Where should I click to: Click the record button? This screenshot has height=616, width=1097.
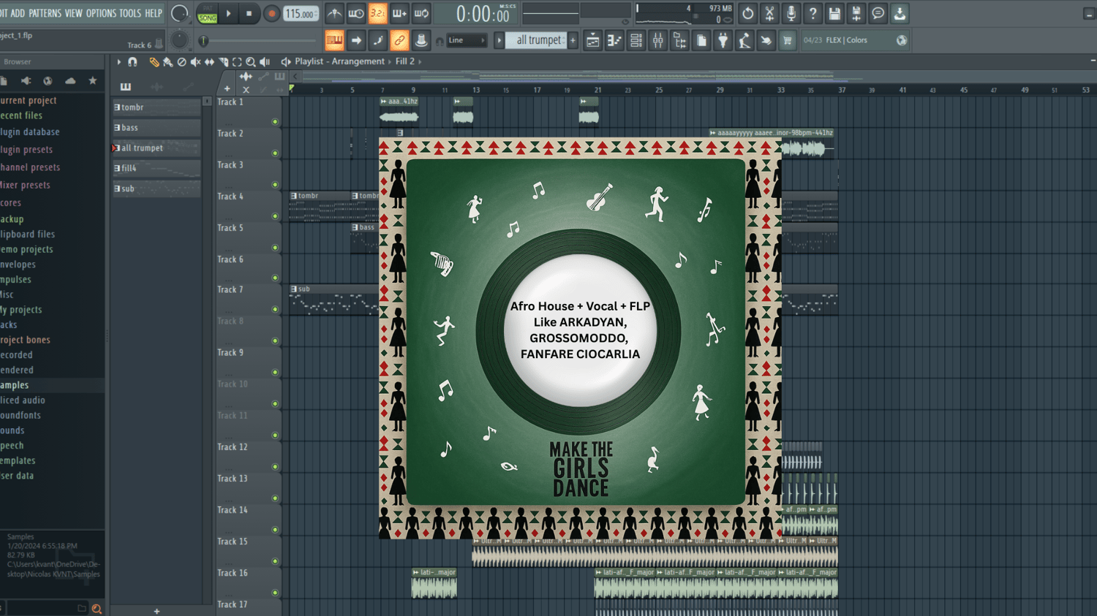[271, 13]
